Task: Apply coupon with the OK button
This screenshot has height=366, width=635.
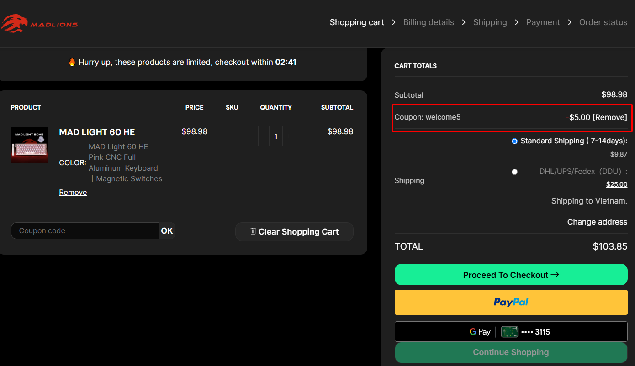Action: click(167, 231)
